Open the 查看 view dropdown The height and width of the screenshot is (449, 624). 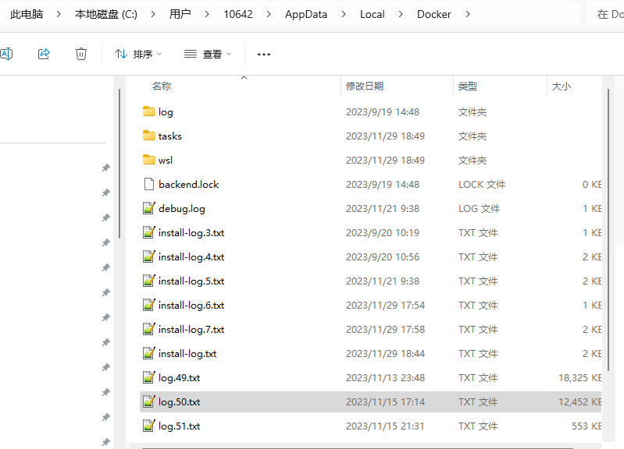208,54
